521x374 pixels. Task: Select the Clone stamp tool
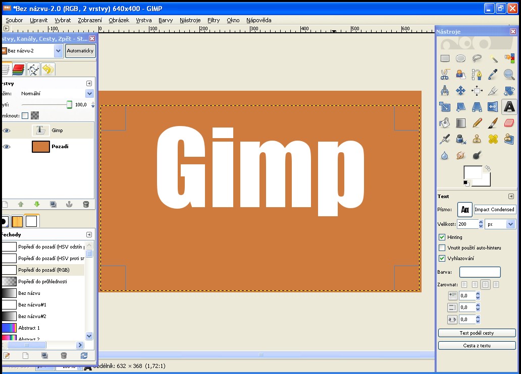(477, 139)
